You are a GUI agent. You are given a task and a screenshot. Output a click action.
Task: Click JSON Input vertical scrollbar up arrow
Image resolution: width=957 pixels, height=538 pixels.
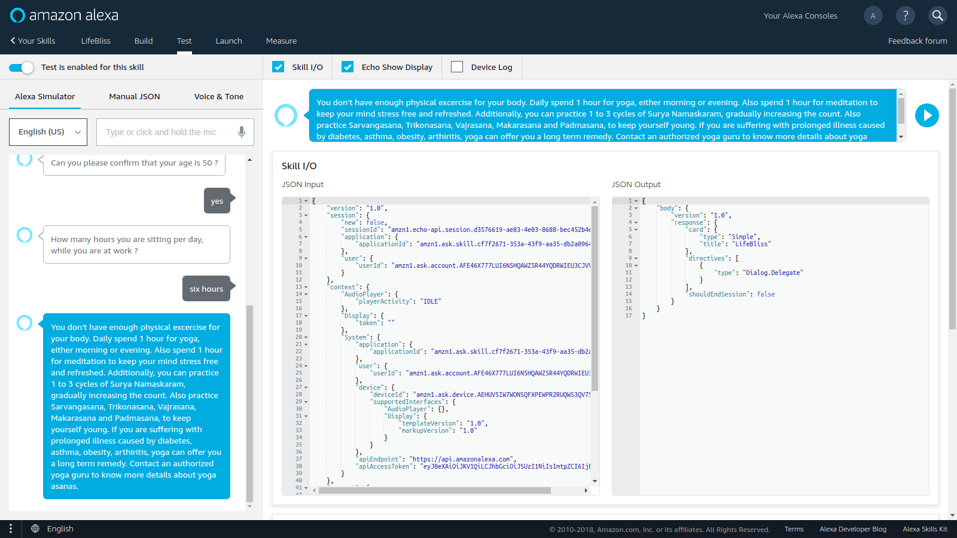595,201
